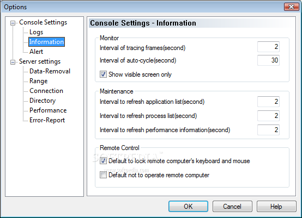
Task: Open the Logs settings page
Action: (x=36, y=32)
